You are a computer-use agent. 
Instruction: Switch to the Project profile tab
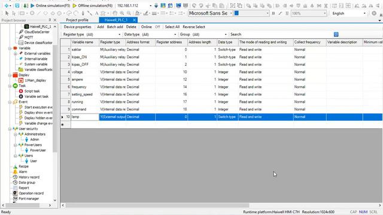tap(77, 20)
